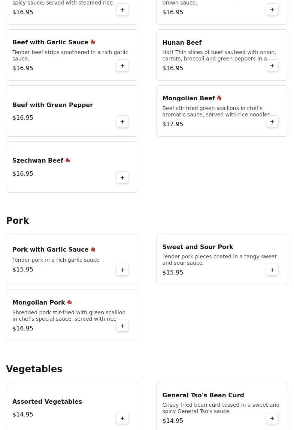This screenshot has width=294, height=430.
Task: Click the Assorted Vegetables item name
Action: tap(47, 402)
